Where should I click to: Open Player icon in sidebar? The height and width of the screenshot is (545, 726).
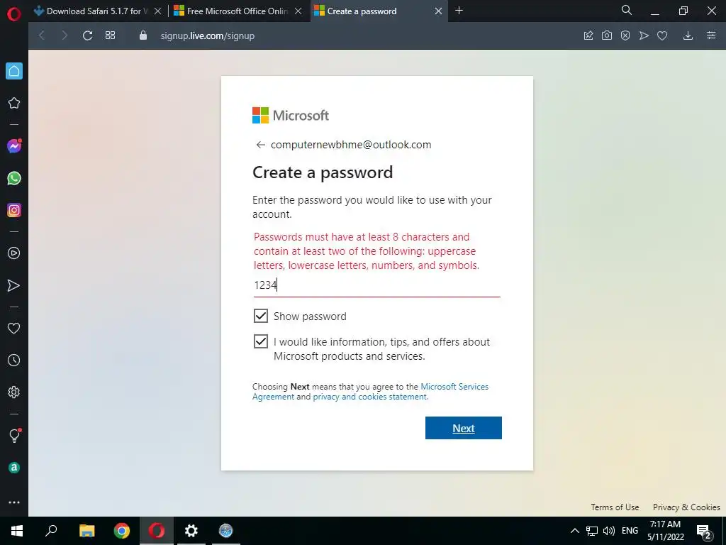pos(14,253)
